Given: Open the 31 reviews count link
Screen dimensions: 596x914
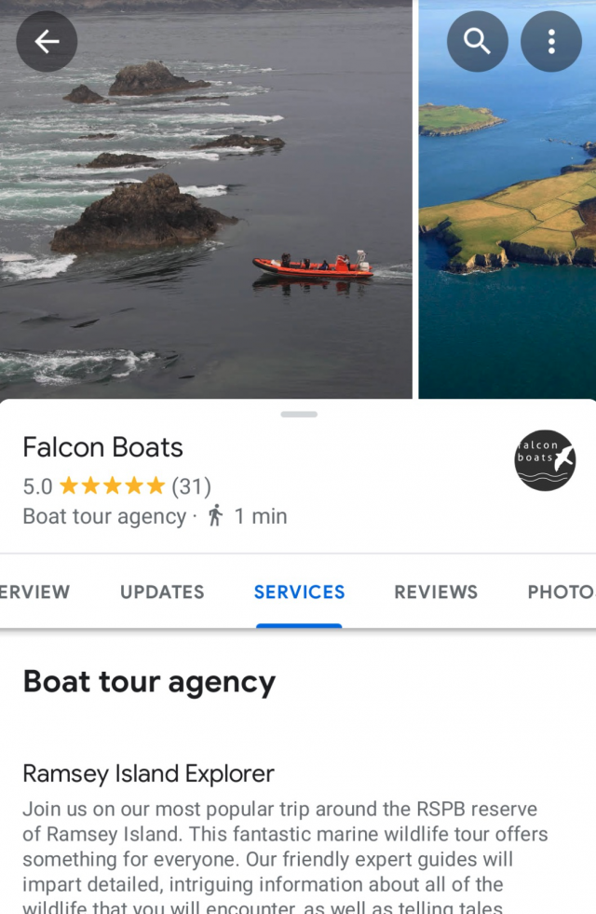Looking at the screenshot, I should pos(192,486).
